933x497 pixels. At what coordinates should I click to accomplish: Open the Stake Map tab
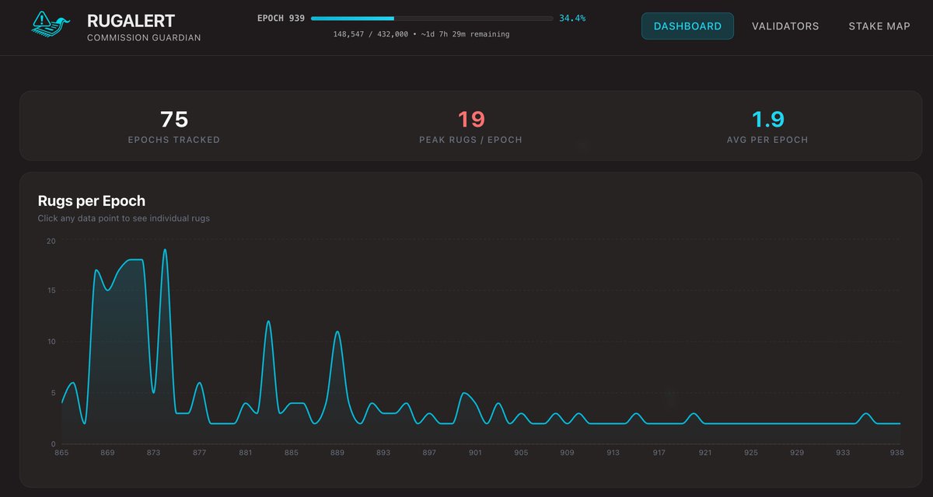[879, 26]
